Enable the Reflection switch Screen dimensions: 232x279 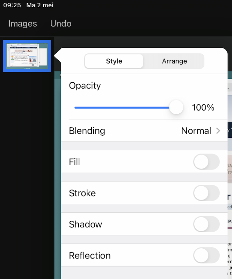(x=206, y=255)
